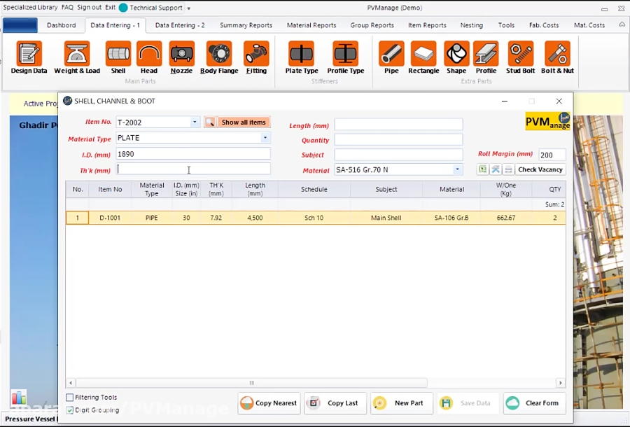Click the Technical Support globe icon
The image size is (630, 427).
(123, 8)
